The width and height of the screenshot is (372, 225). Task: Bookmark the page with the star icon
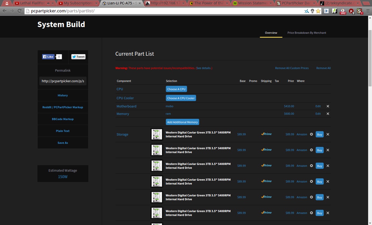tap(318, 11)
